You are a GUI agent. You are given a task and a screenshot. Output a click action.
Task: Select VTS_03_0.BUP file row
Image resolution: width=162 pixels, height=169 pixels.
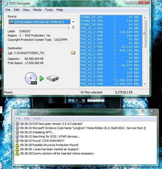coord(111,69)
